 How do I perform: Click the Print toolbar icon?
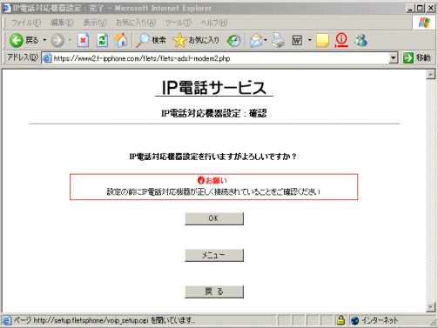278,40
